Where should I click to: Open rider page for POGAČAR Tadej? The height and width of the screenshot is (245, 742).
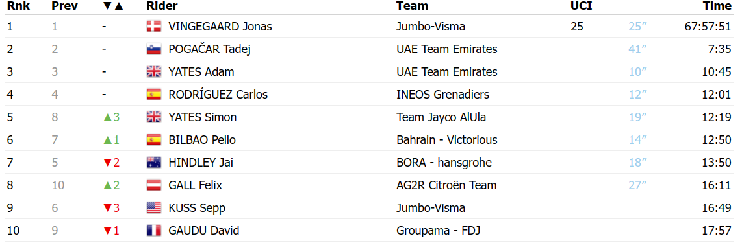209,49
